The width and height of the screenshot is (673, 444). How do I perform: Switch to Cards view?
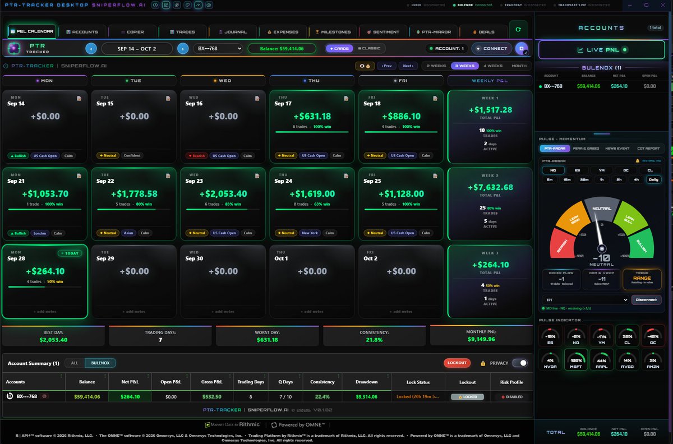[x=339, y=49]
